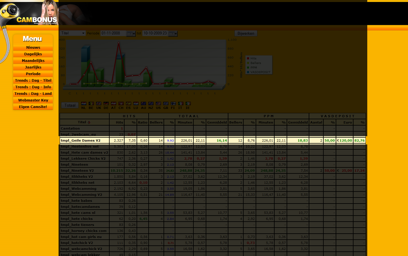Click the Ratio column header

click(x=143, y=122)
